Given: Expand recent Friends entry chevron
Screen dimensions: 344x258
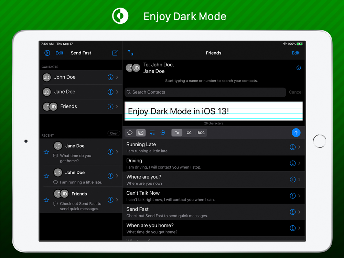Looking at the screenshot, I should click(117, 200).
